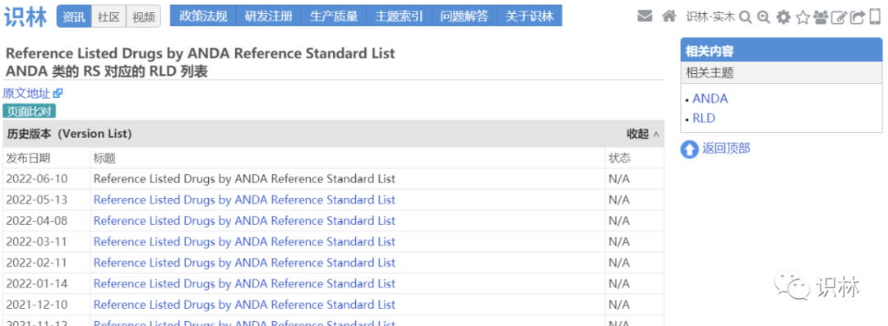Open the 政策法规 menu

203,16
